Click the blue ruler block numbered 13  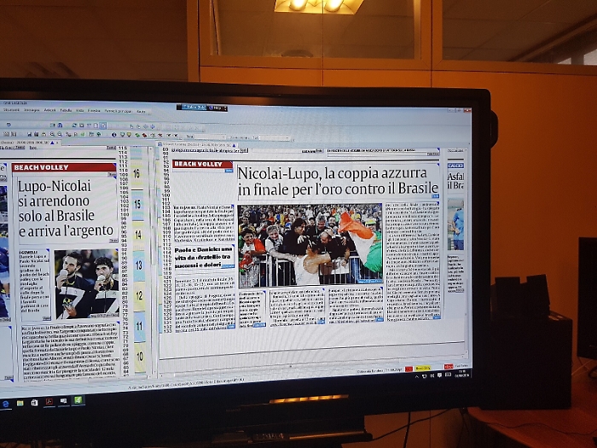pyautogui.click(x=138, y=265)
